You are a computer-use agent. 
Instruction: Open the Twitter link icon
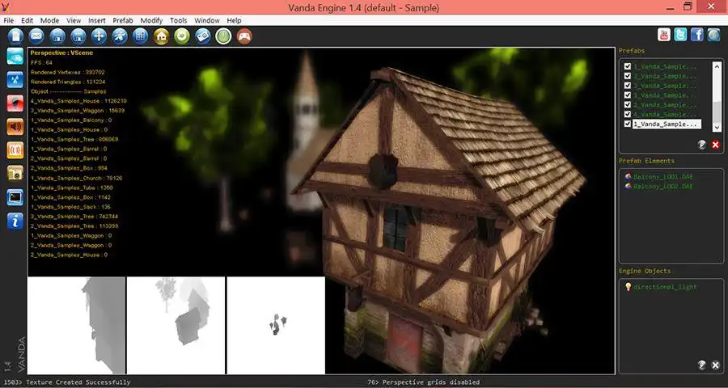[x=680, y=35]
